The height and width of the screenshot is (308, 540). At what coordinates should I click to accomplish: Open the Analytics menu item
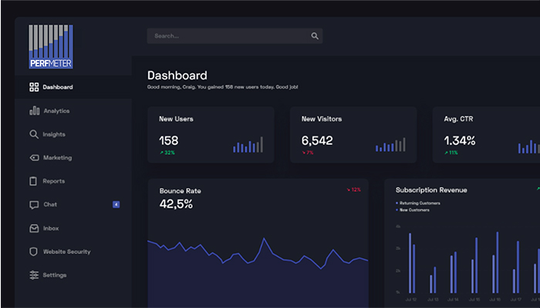pyautogui.click(x=73, y=111)
